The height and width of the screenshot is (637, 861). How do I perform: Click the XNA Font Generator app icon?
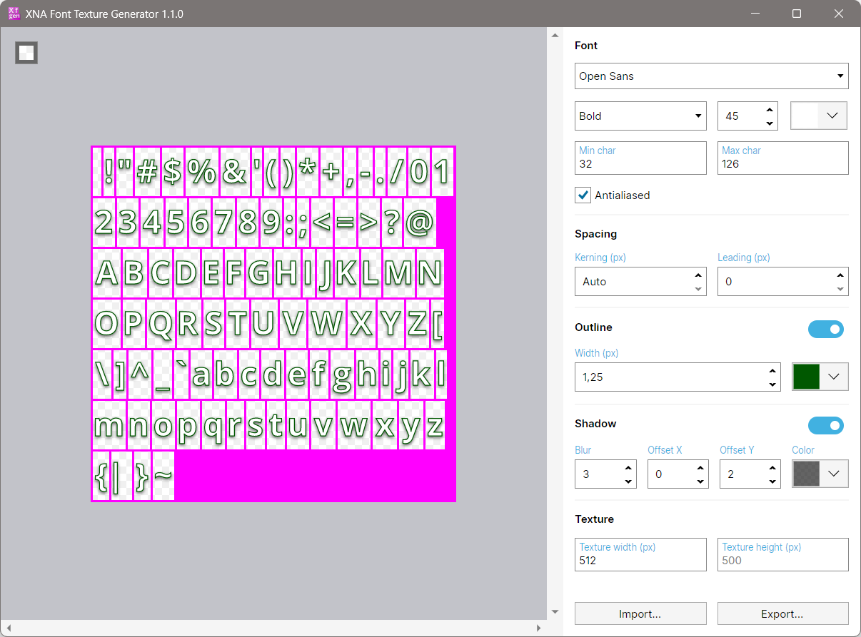pos(14,14)
